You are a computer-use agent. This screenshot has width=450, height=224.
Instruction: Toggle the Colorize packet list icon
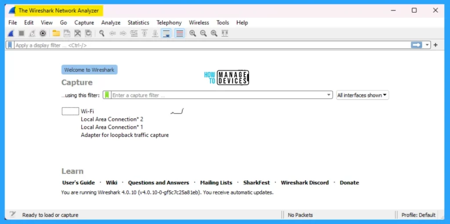180,33
